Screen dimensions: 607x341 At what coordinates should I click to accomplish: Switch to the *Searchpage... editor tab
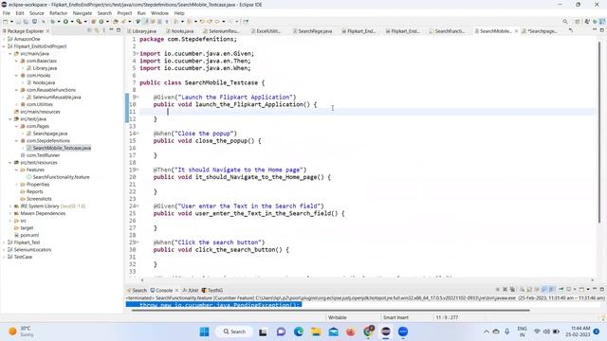click(540, 31)
